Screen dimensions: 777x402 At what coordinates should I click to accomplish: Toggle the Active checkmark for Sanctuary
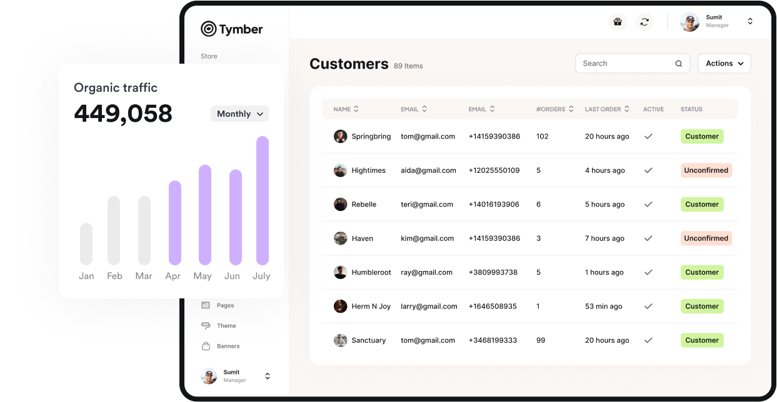[x=648, y=340]
